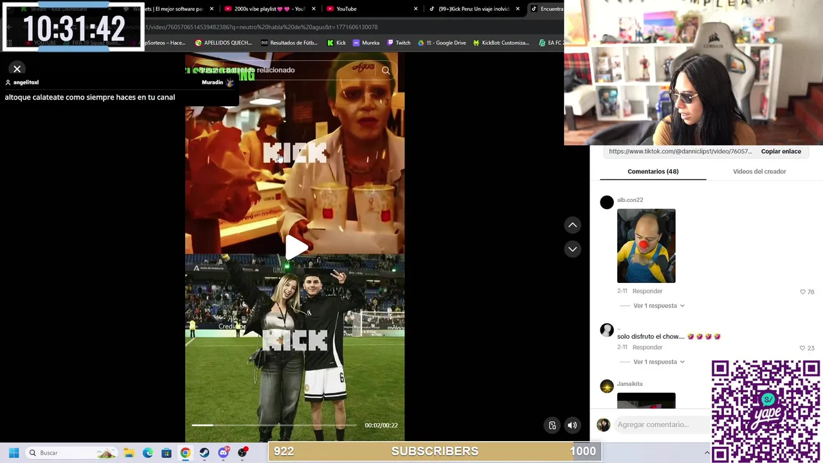The height and width of the screenshot is (463, 823).
Task: Switch to Videos del creador tab
Action: point(759,172)
